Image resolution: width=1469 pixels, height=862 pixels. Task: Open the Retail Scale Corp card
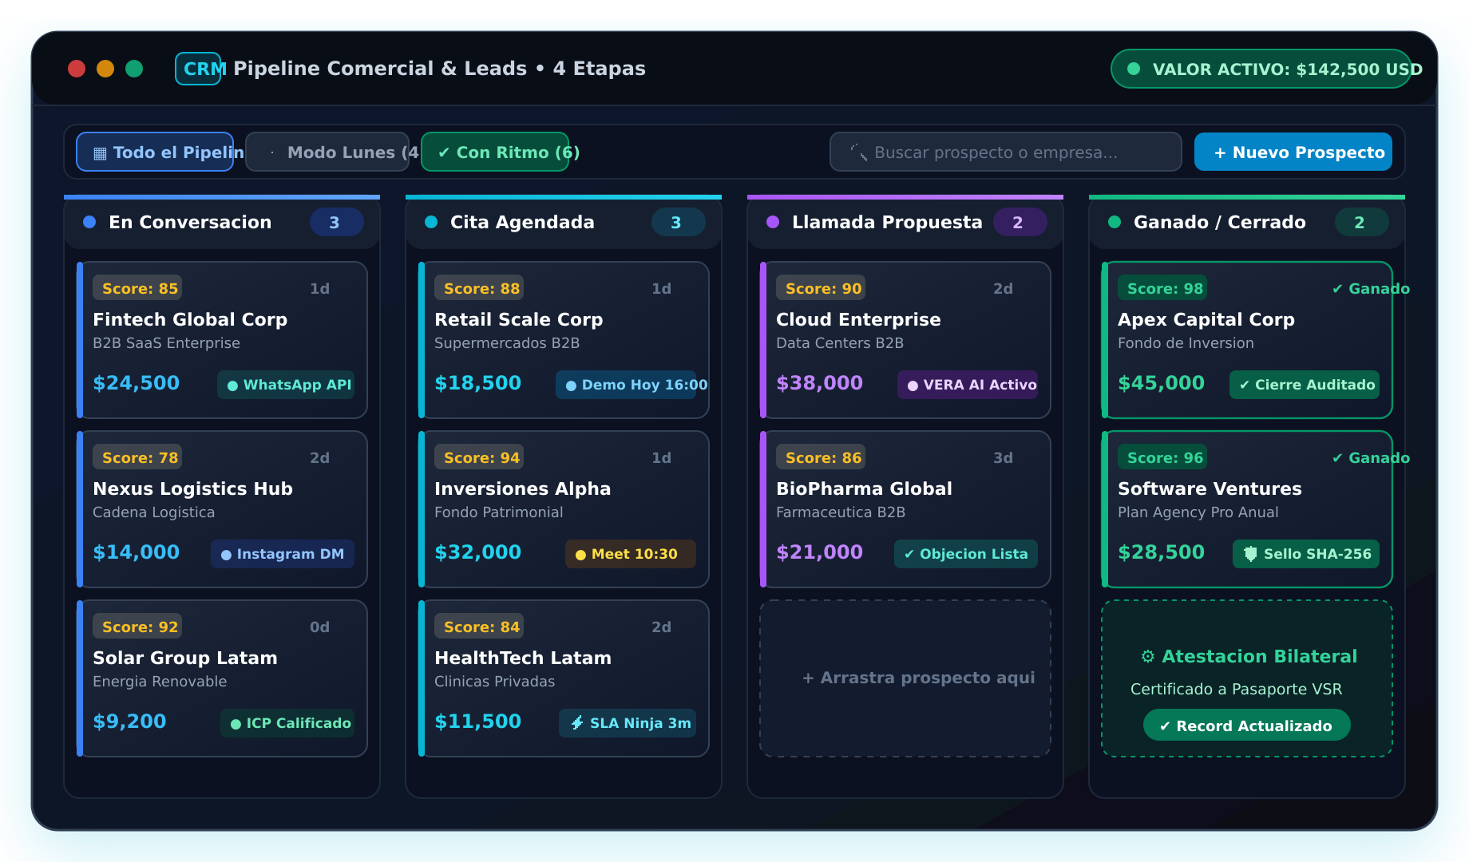point(564,340)
